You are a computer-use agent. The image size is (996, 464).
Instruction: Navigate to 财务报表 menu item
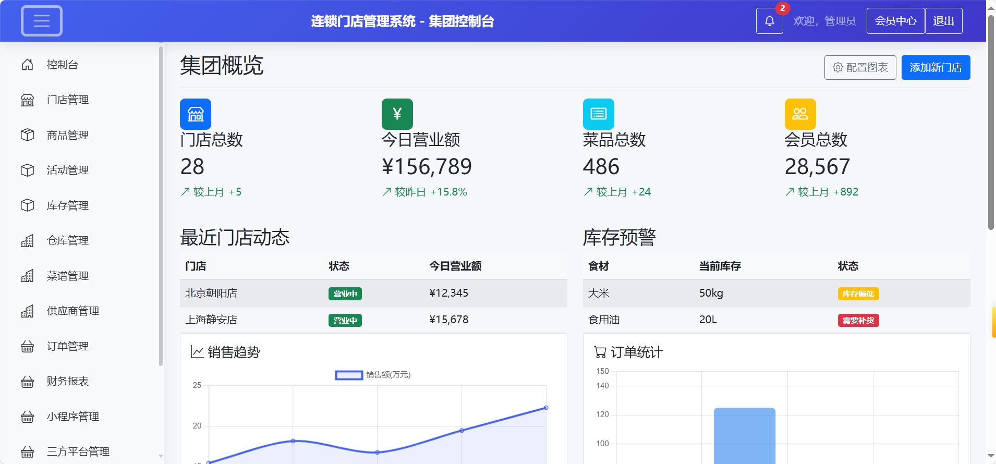click(67, 381)
